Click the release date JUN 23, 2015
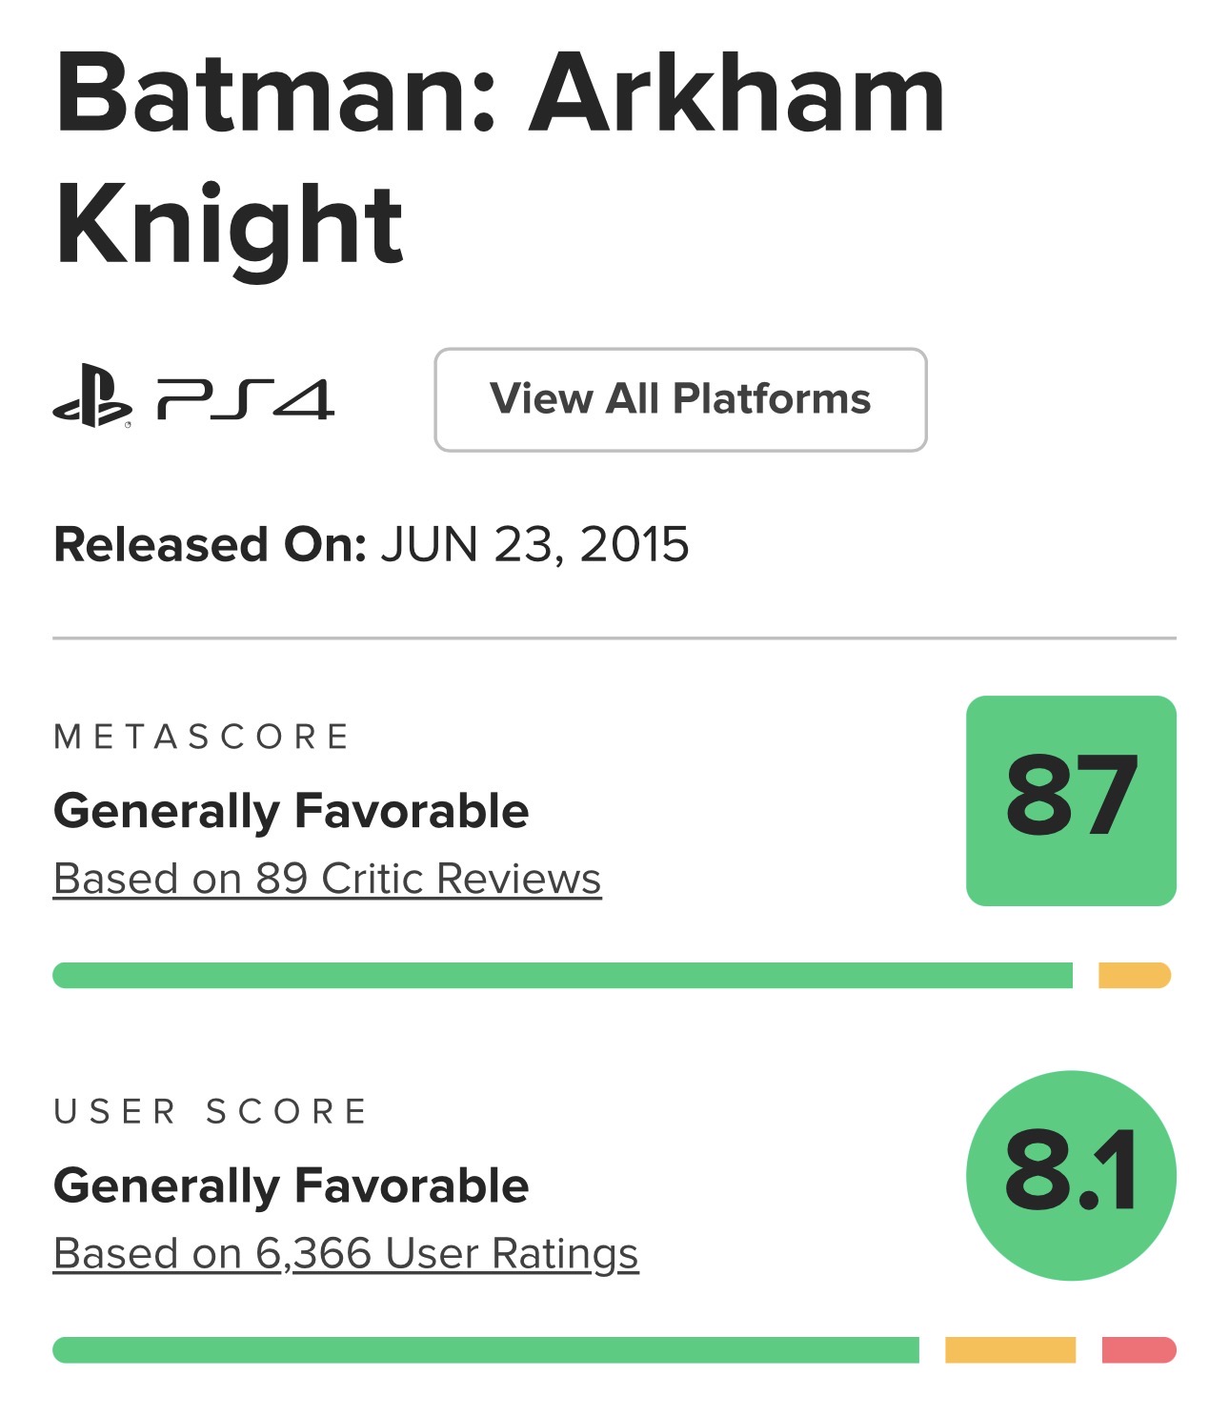Viewport: 1229px width, 1417px height. coord(534,545)
